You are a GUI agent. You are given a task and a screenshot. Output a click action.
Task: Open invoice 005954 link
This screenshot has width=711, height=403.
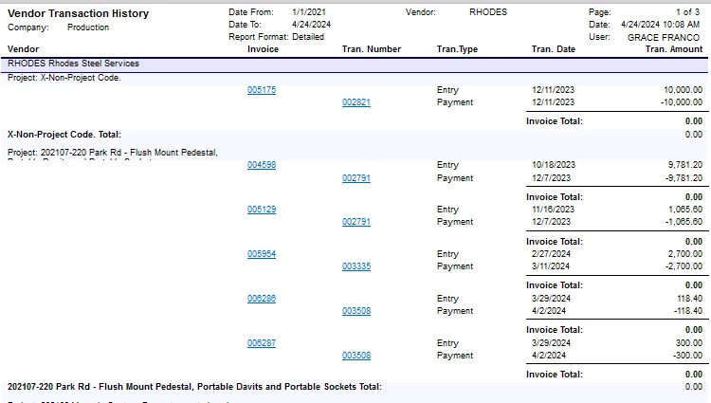[x=262, y=254]
